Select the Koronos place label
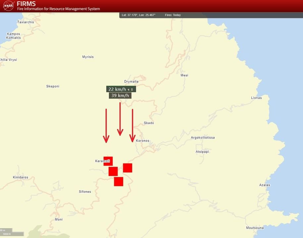The image size is (303, 238). tap(142, 140)
